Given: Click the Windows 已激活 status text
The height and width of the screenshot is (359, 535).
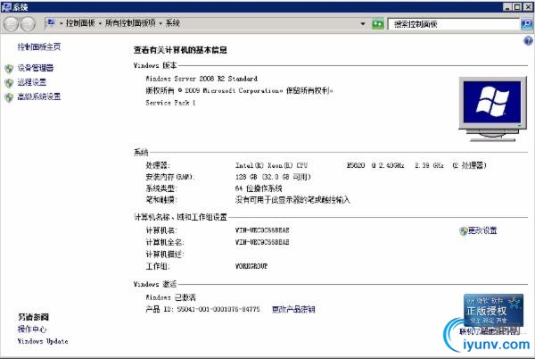Looking at the screenshot, I should (x=170, y=297).
